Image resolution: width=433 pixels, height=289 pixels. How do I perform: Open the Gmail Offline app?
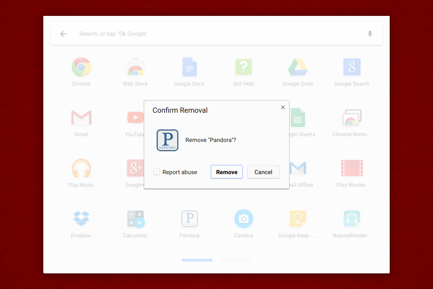(298, 168)
